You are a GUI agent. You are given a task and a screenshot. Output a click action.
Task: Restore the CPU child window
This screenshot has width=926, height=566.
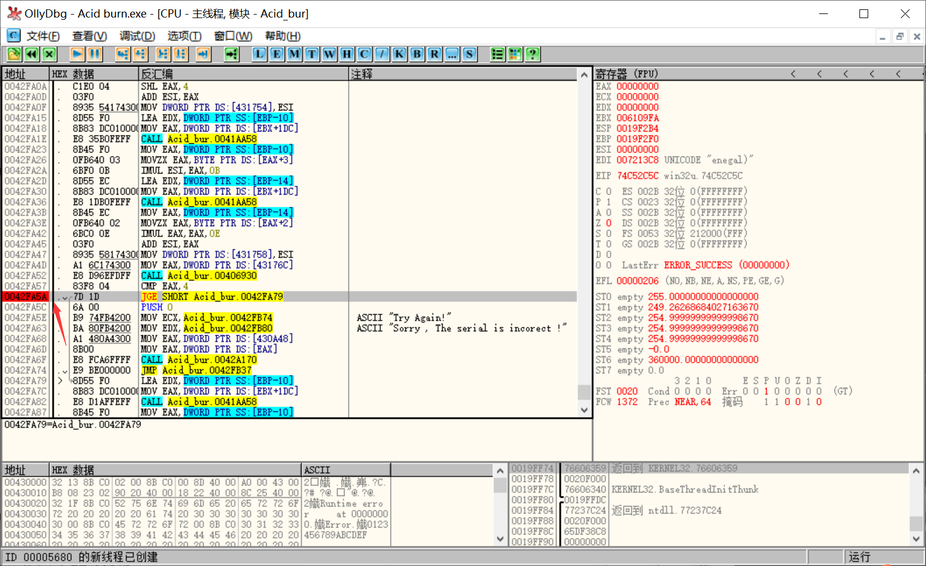coord(900,36)
